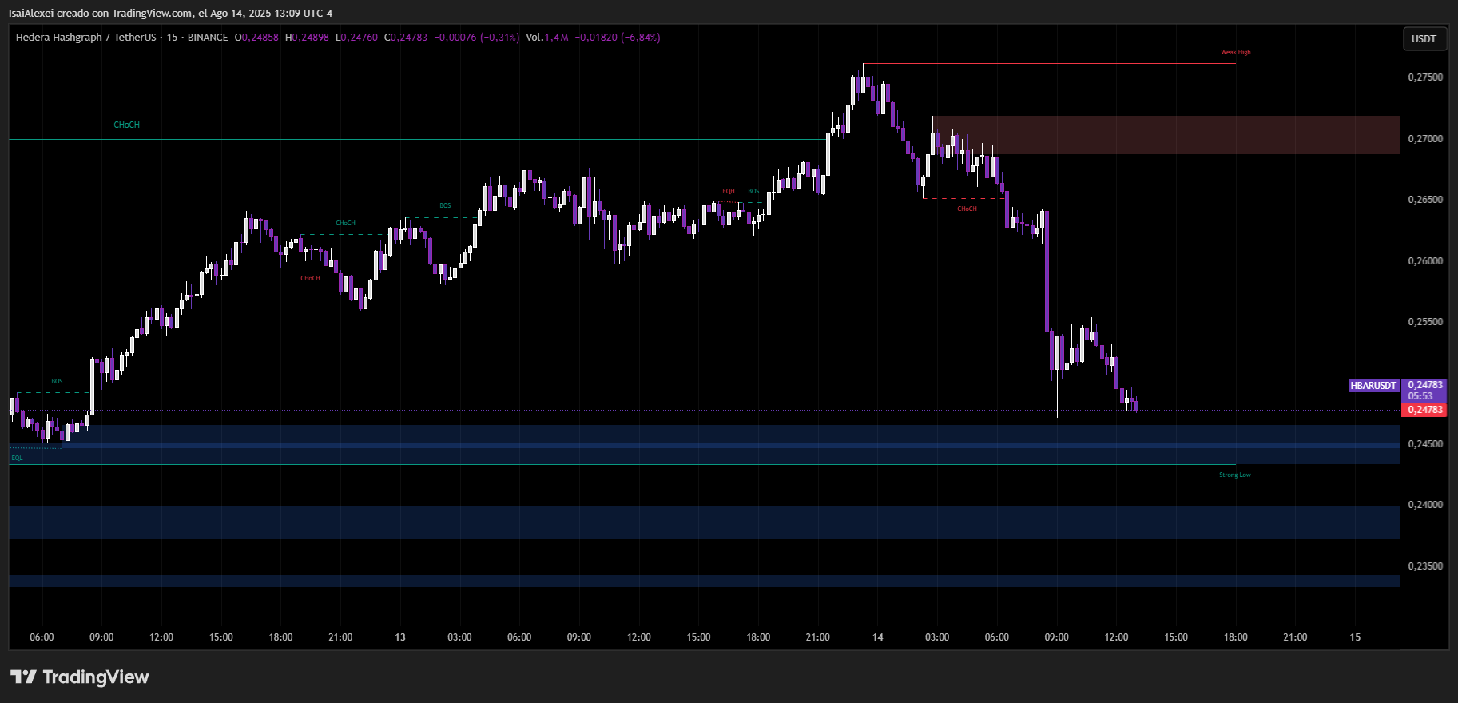This screenshot has width=1458, height=703.
Task: Select the Strong Low label
Action: 1234,475
